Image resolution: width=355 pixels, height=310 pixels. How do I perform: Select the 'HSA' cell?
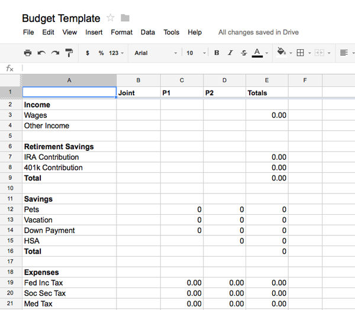pos(69,241)
